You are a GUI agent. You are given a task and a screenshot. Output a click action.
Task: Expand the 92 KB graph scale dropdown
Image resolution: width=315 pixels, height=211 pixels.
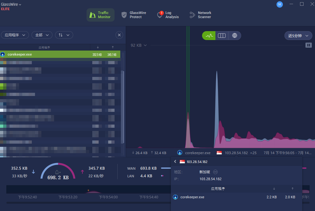tap(139, 45)
